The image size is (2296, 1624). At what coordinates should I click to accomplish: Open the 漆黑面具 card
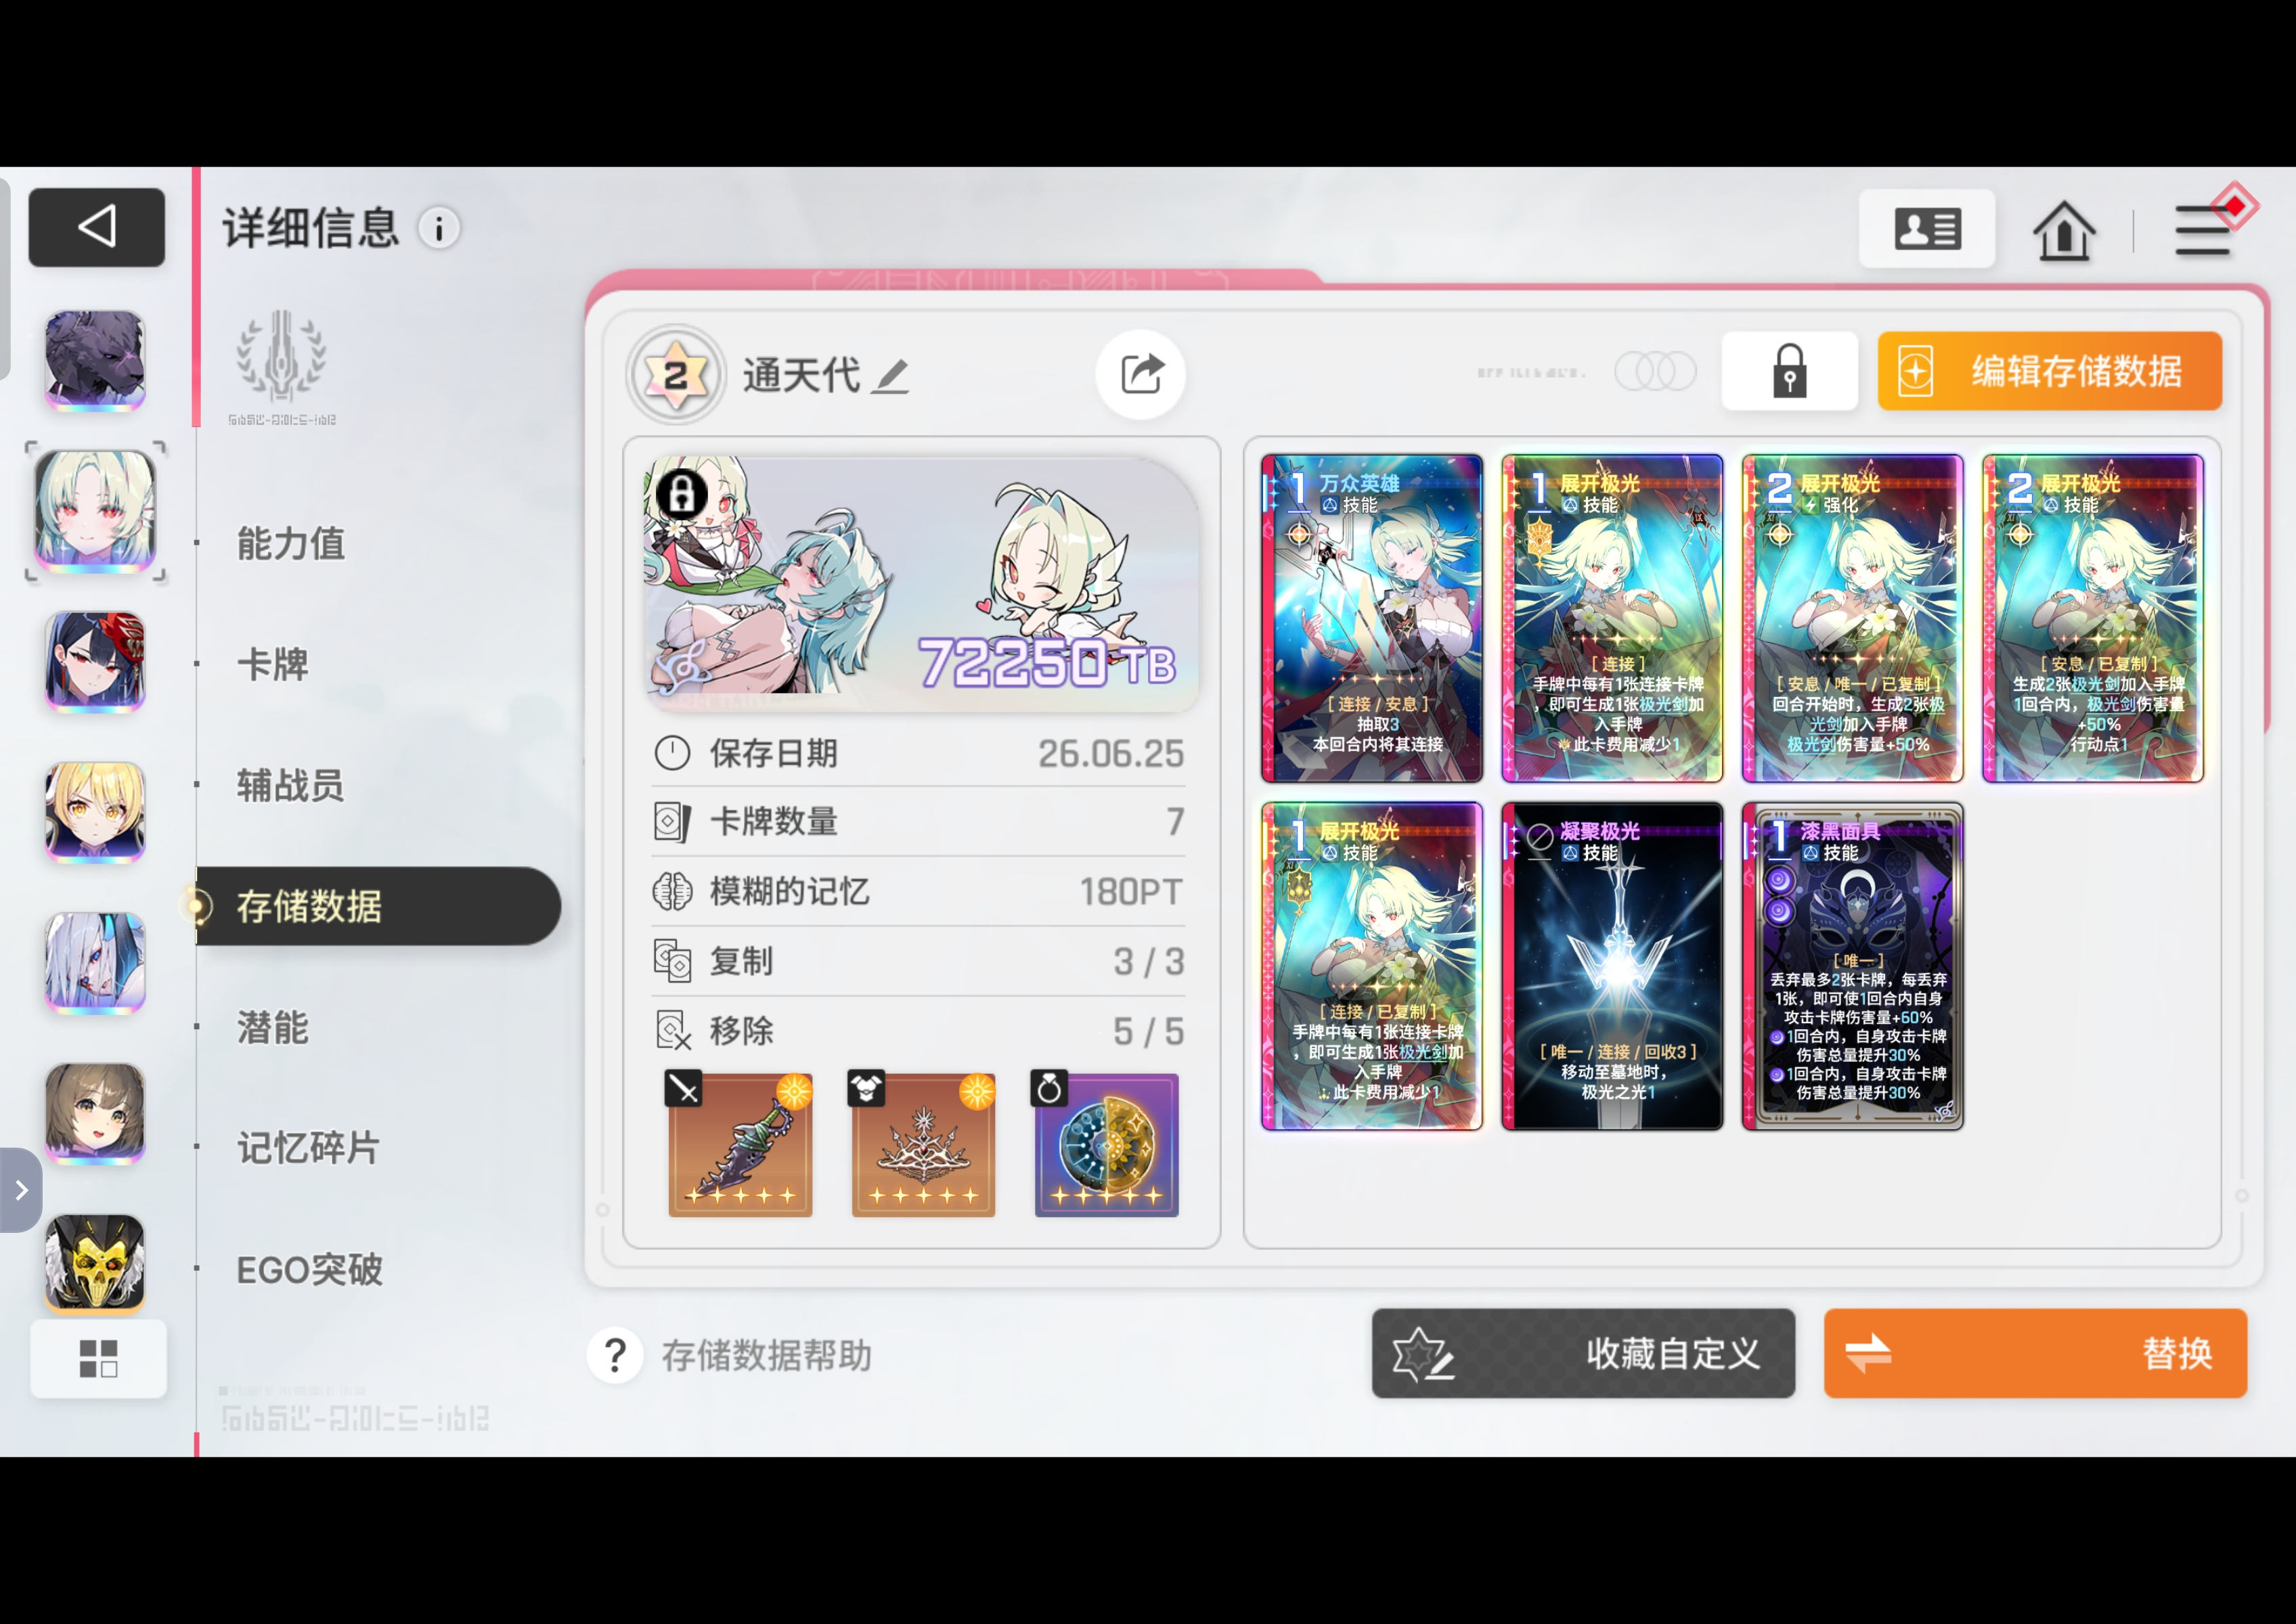click(x=1853, y=966)
